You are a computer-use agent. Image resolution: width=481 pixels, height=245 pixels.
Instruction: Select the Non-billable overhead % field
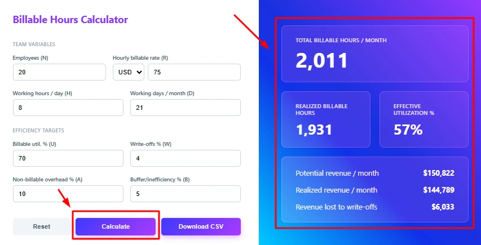(x=68, y=194)
